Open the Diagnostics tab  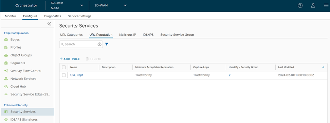tap(53, 16)
